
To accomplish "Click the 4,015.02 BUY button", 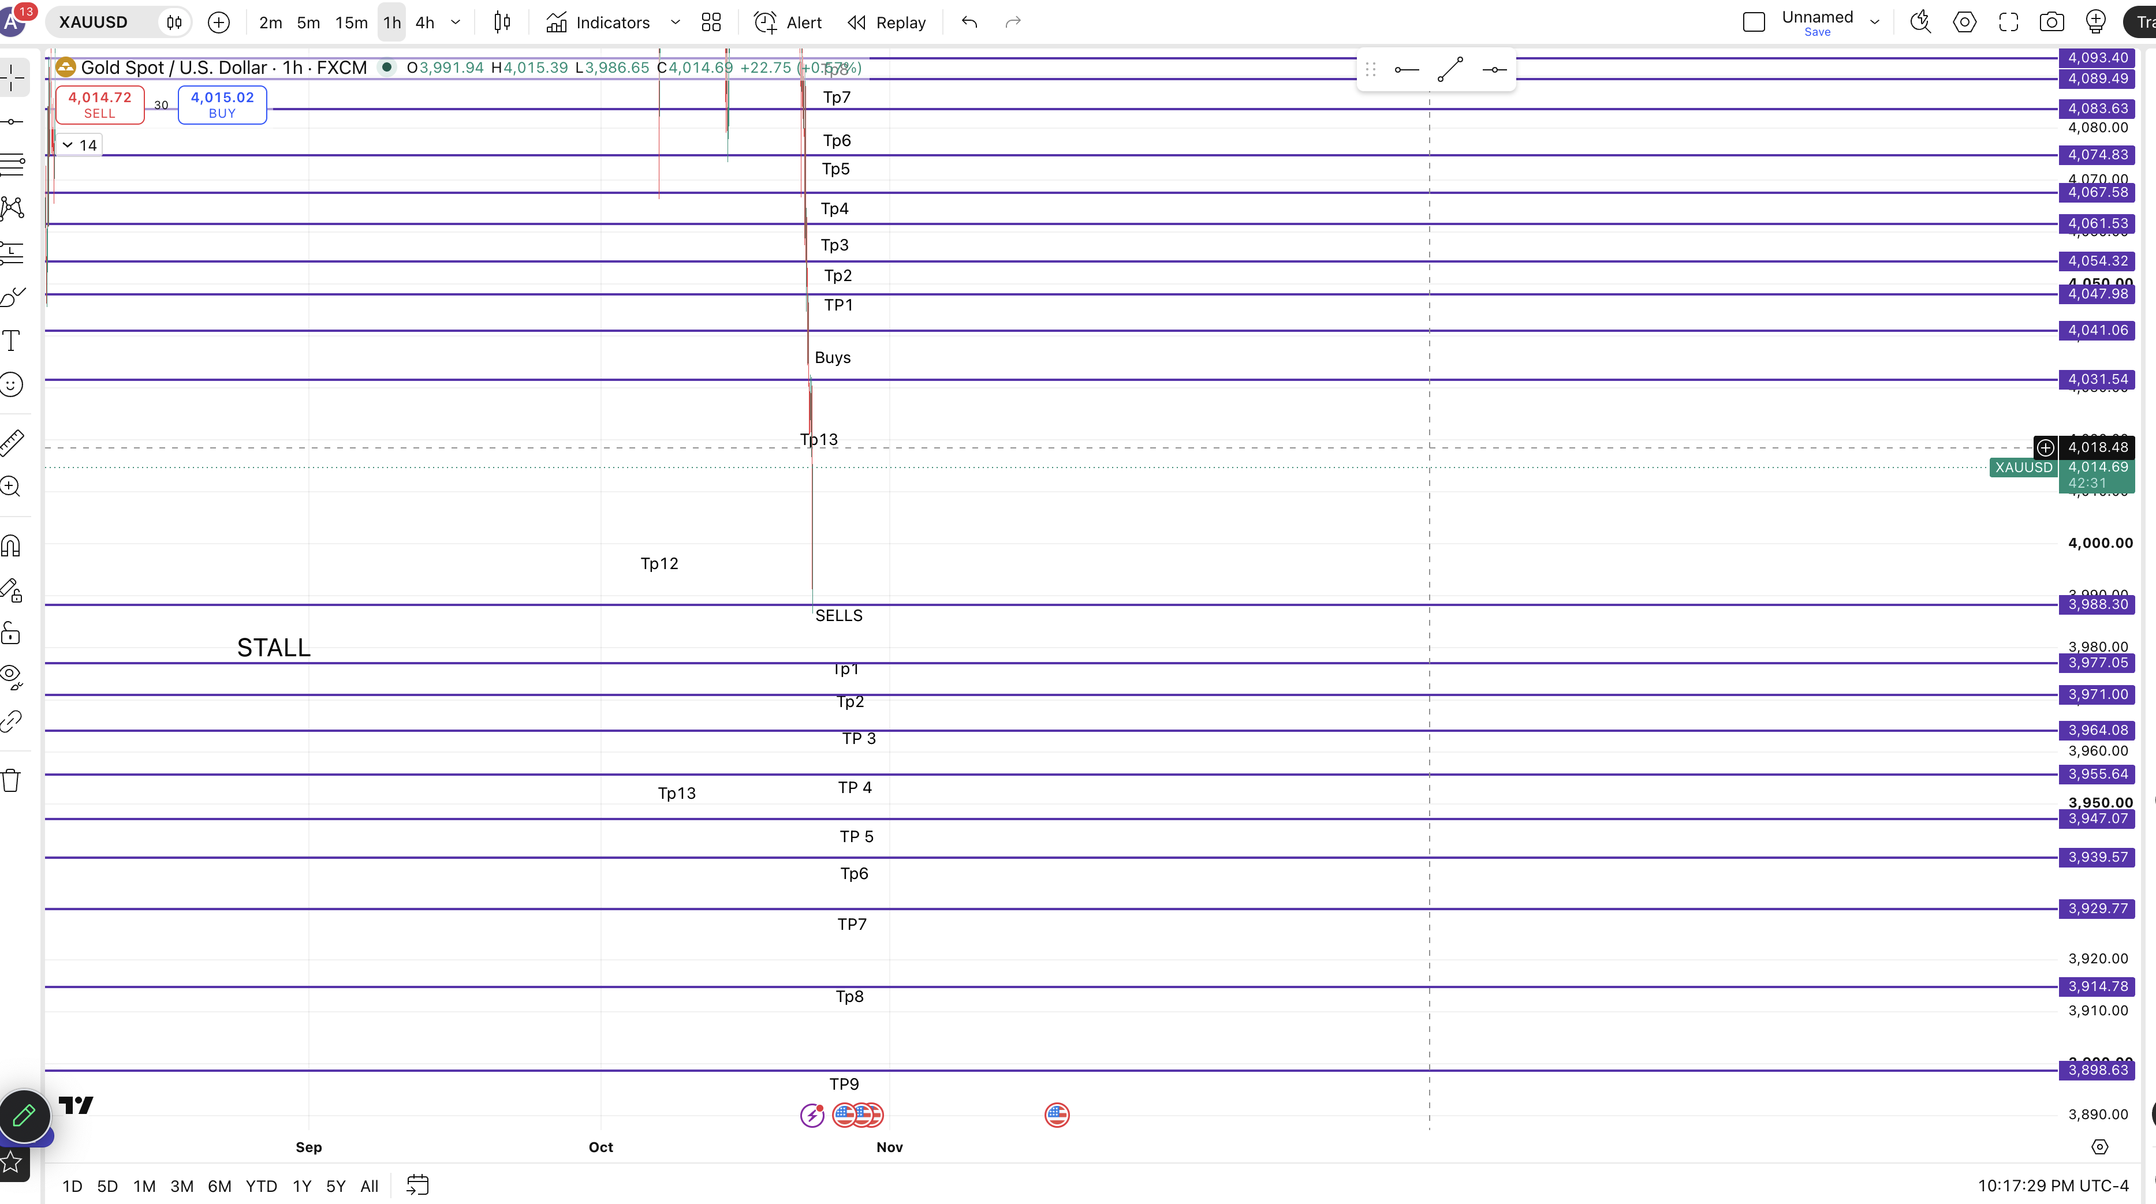I will pos(222,104).
